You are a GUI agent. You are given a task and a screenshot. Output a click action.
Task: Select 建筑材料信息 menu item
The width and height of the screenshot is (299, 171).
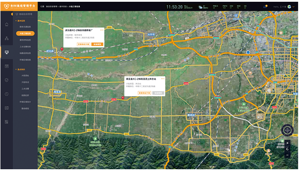[25, 40]
